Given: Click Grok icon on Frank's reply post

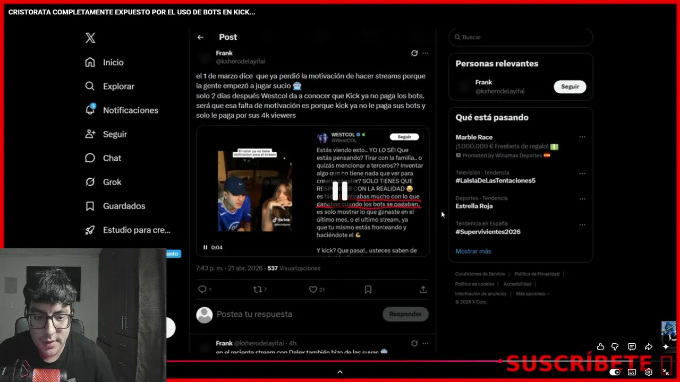Looking at the screenshot, I should tap(414, 343).
